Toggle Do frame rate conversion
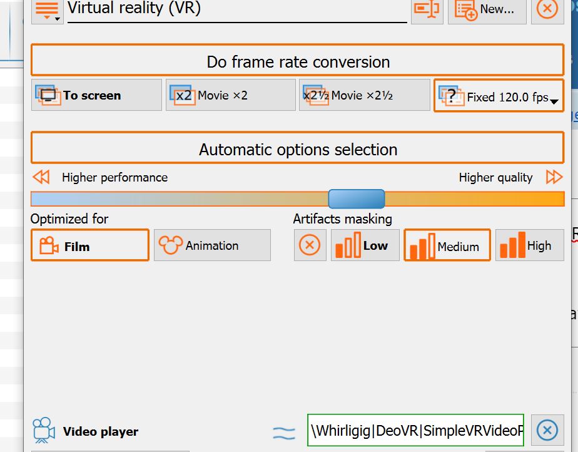This screenshot has width=578, height=452. coord(298,62)
